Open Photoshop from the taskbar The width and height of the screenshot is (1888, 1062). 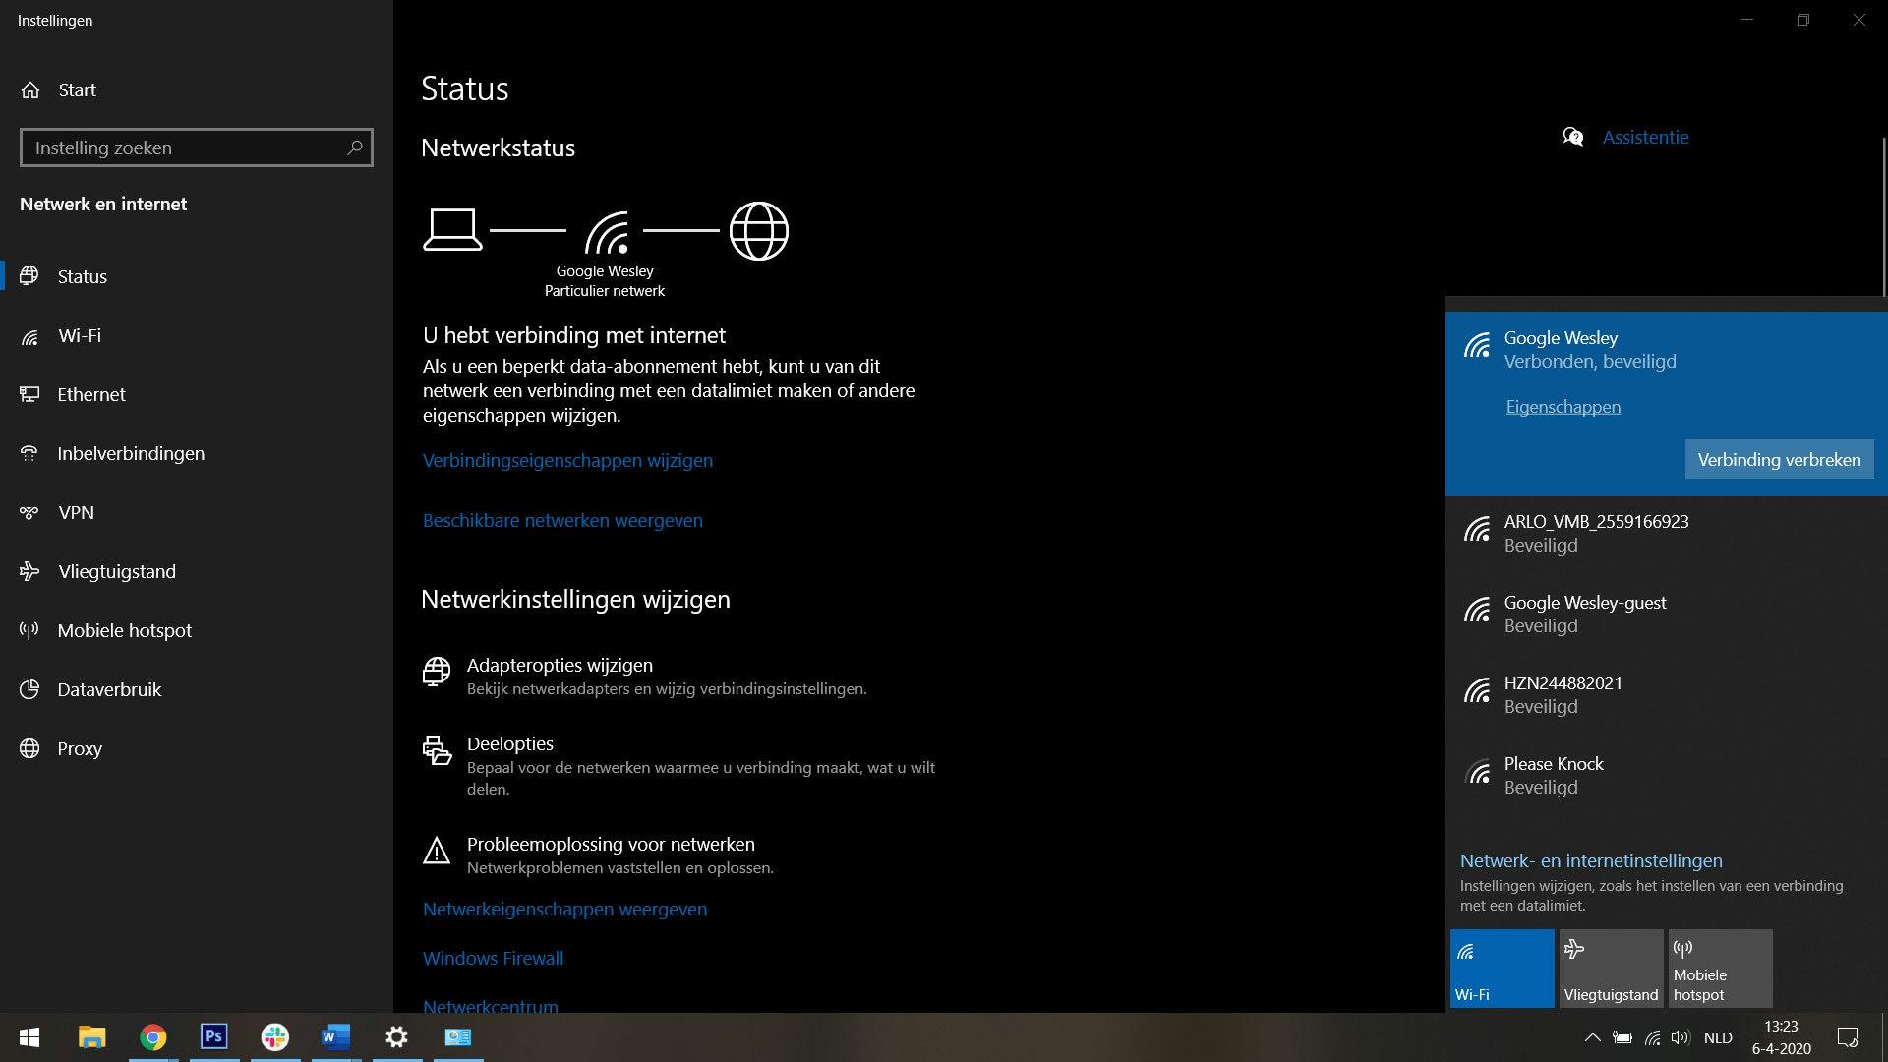coord(213,1036)
